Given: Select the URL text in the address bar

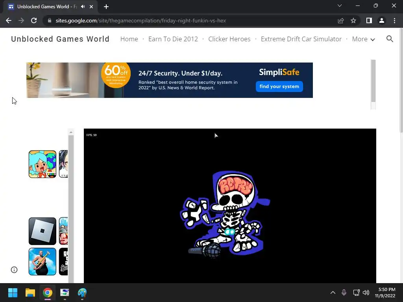Looking at the screenshot, I should [x=140, y=20].
